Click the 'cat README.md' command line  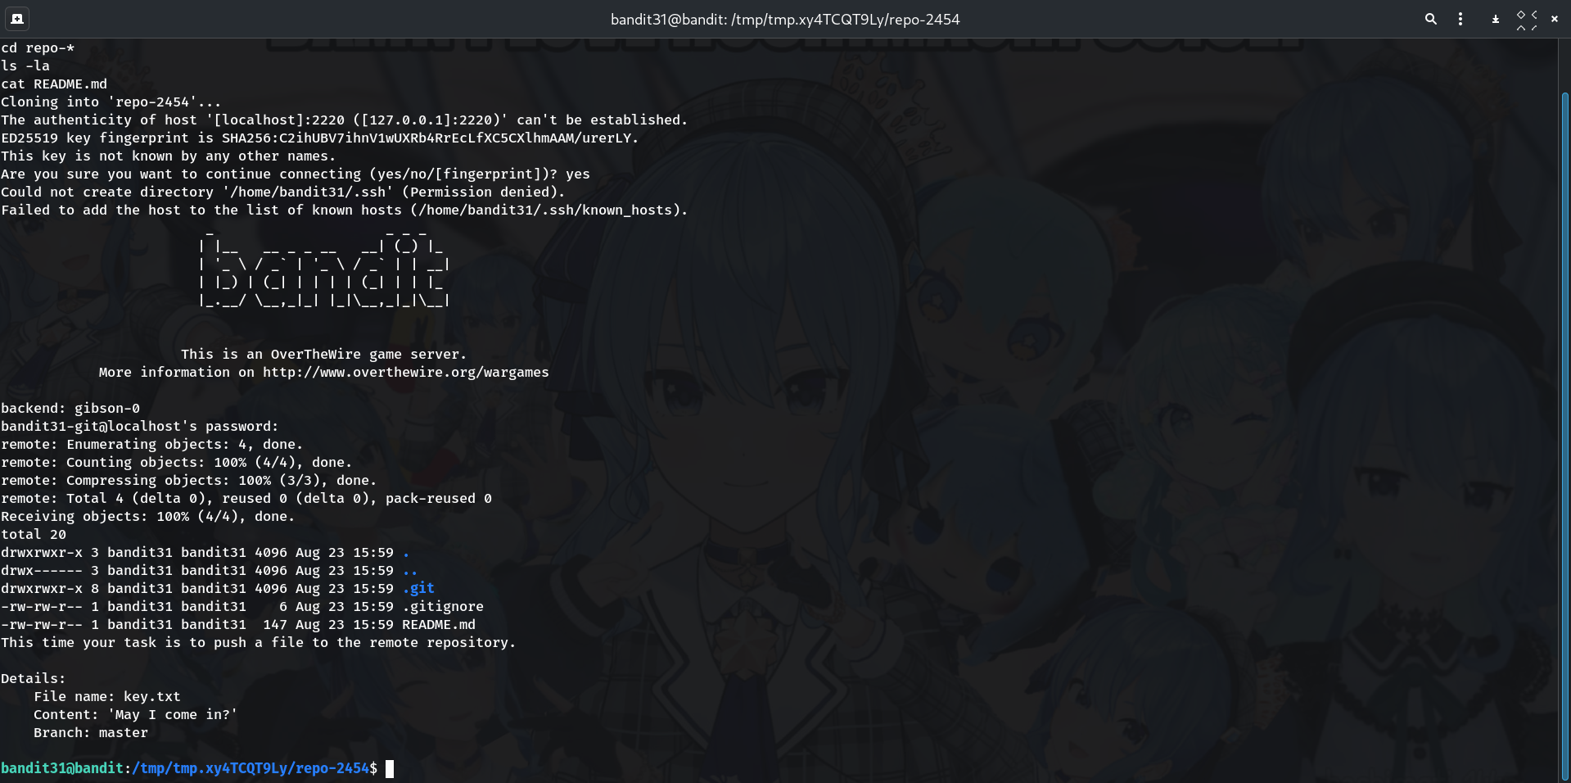pyautogui.click(x=54, y=84)
